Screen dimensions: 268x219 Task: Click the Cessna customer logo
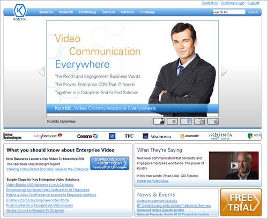87,137
